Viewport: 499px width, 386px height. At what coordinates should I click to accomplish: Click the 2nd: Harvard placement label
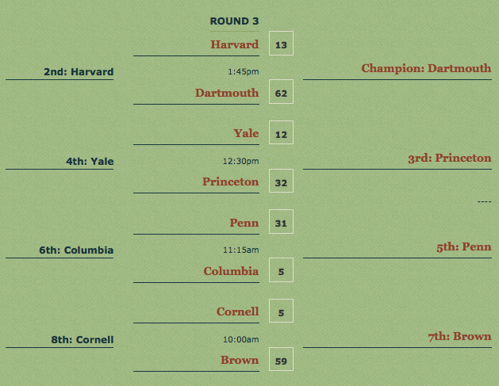[79, 72]
